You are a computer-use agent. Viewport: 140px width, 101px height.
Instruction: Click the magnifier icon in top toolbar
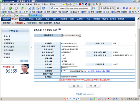point(77,4)
